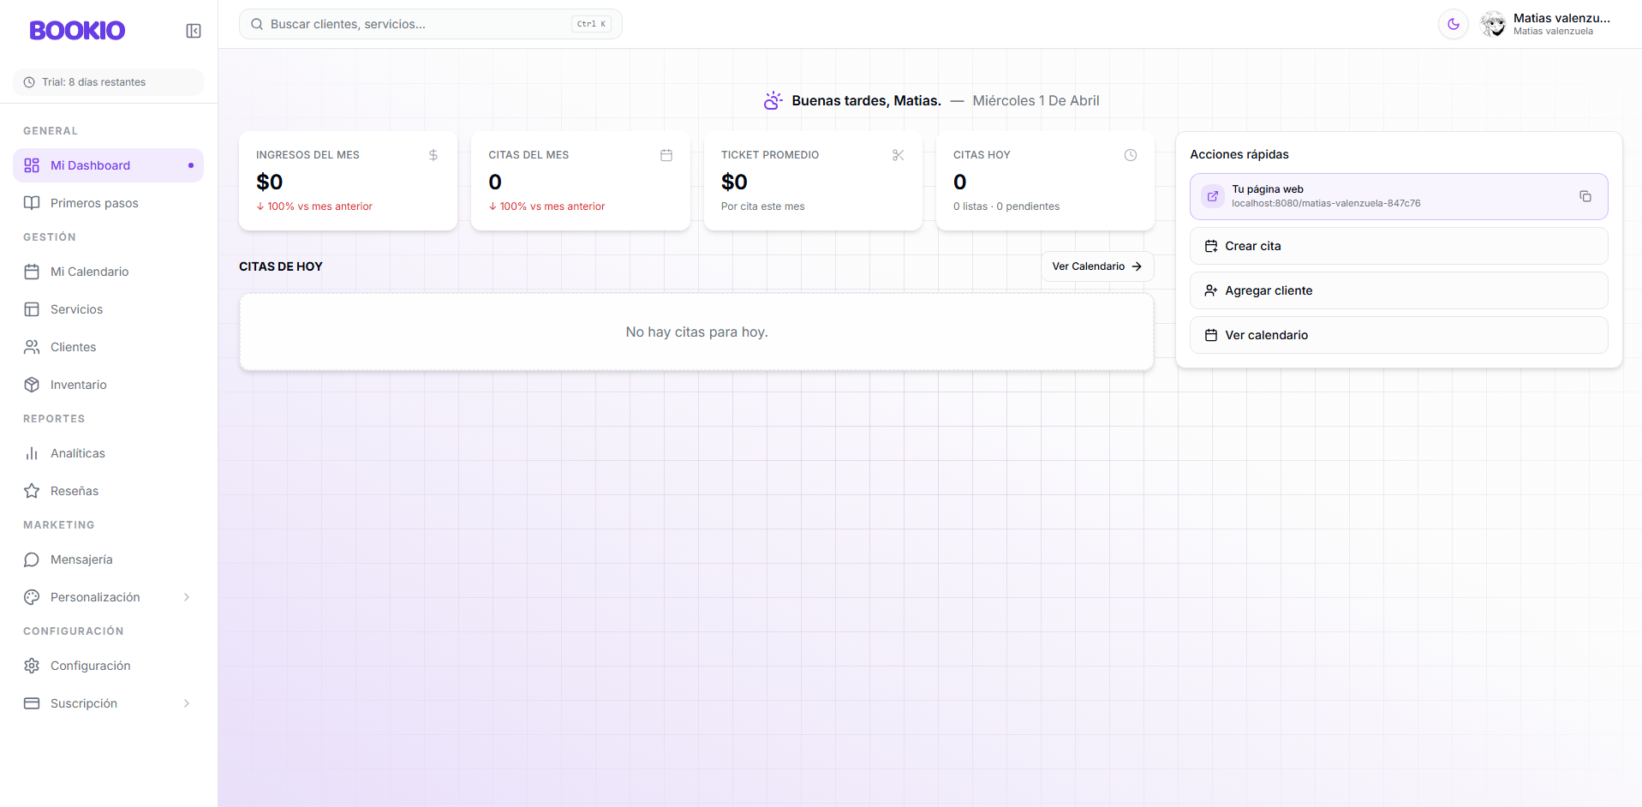The image size is (1642, 807).
Task: Click the Trial: 8 días restantes badge
Action: pos(108,82)
